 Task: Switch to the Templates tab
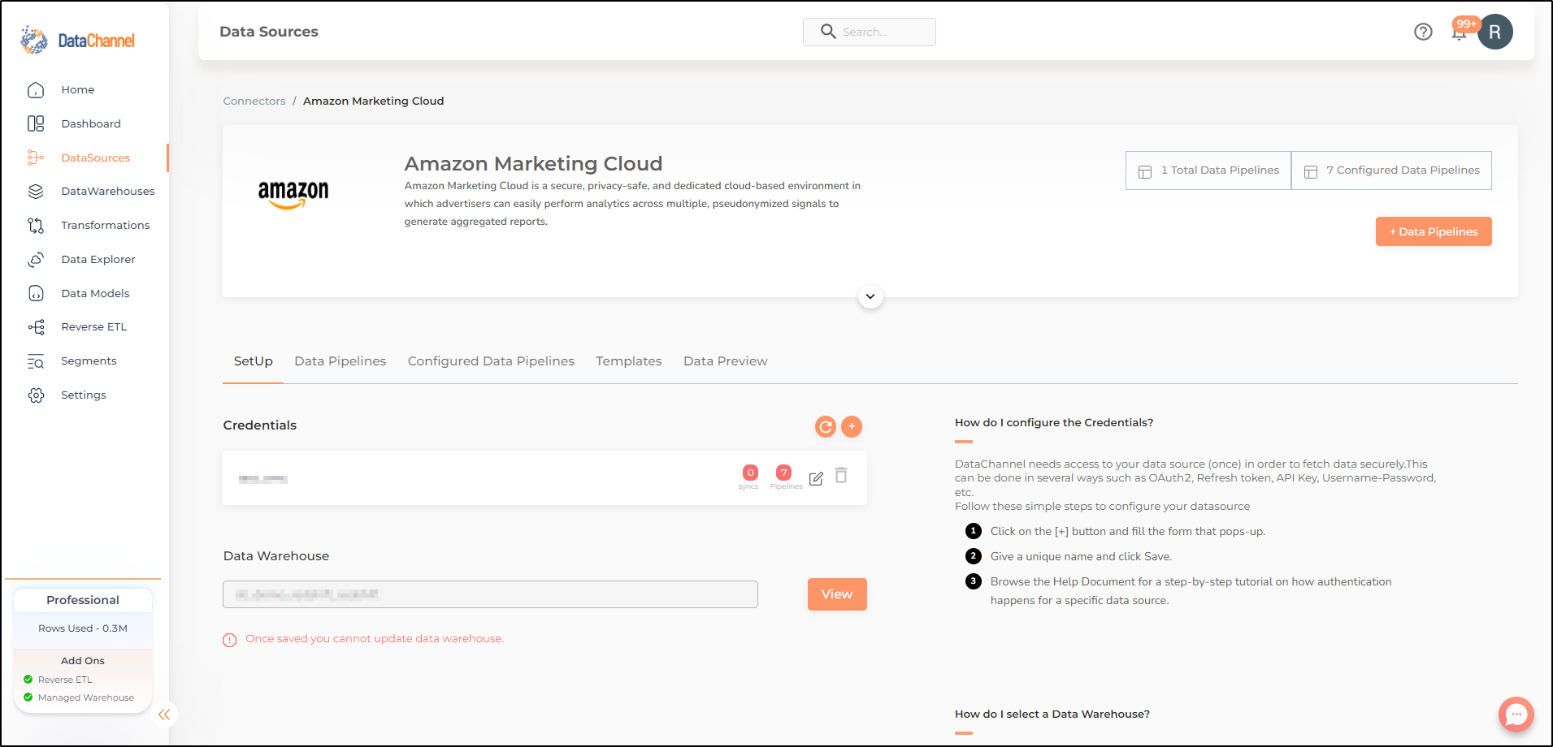629,361
